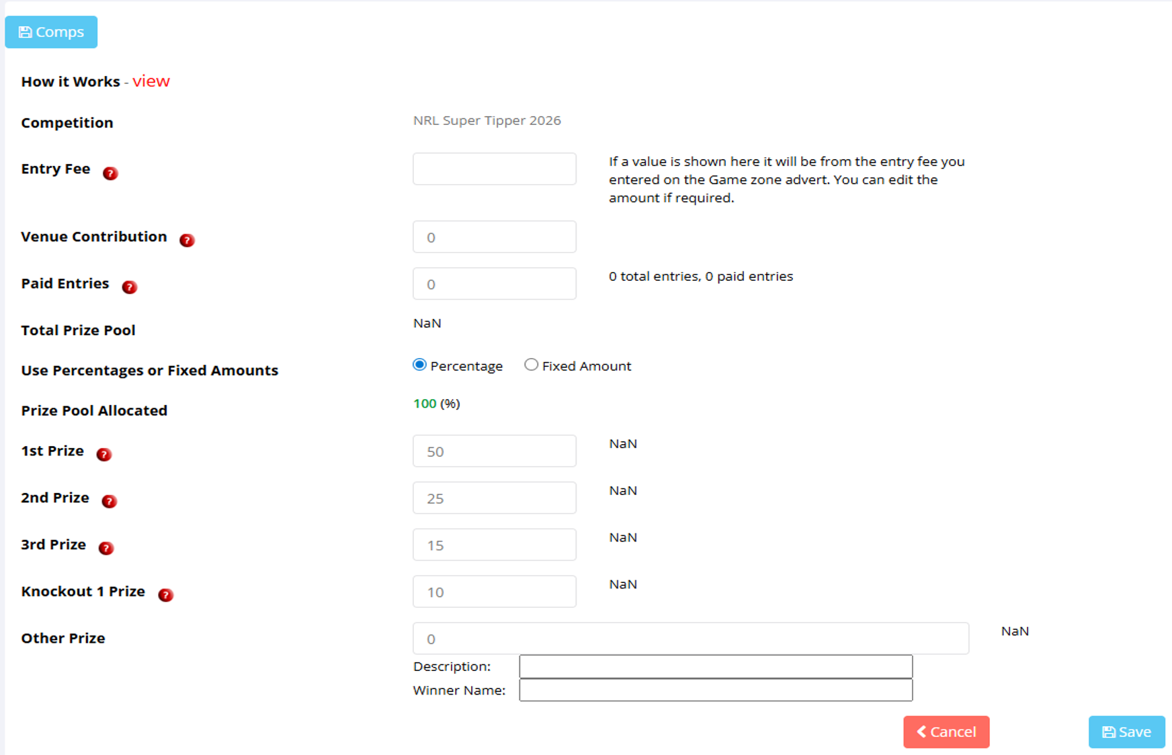Open the How it Works view link

(151, 81)
